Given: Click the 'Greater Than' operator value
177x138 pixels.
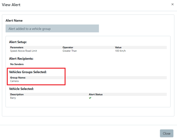Looking at the screenshot, I should point(69,51).
